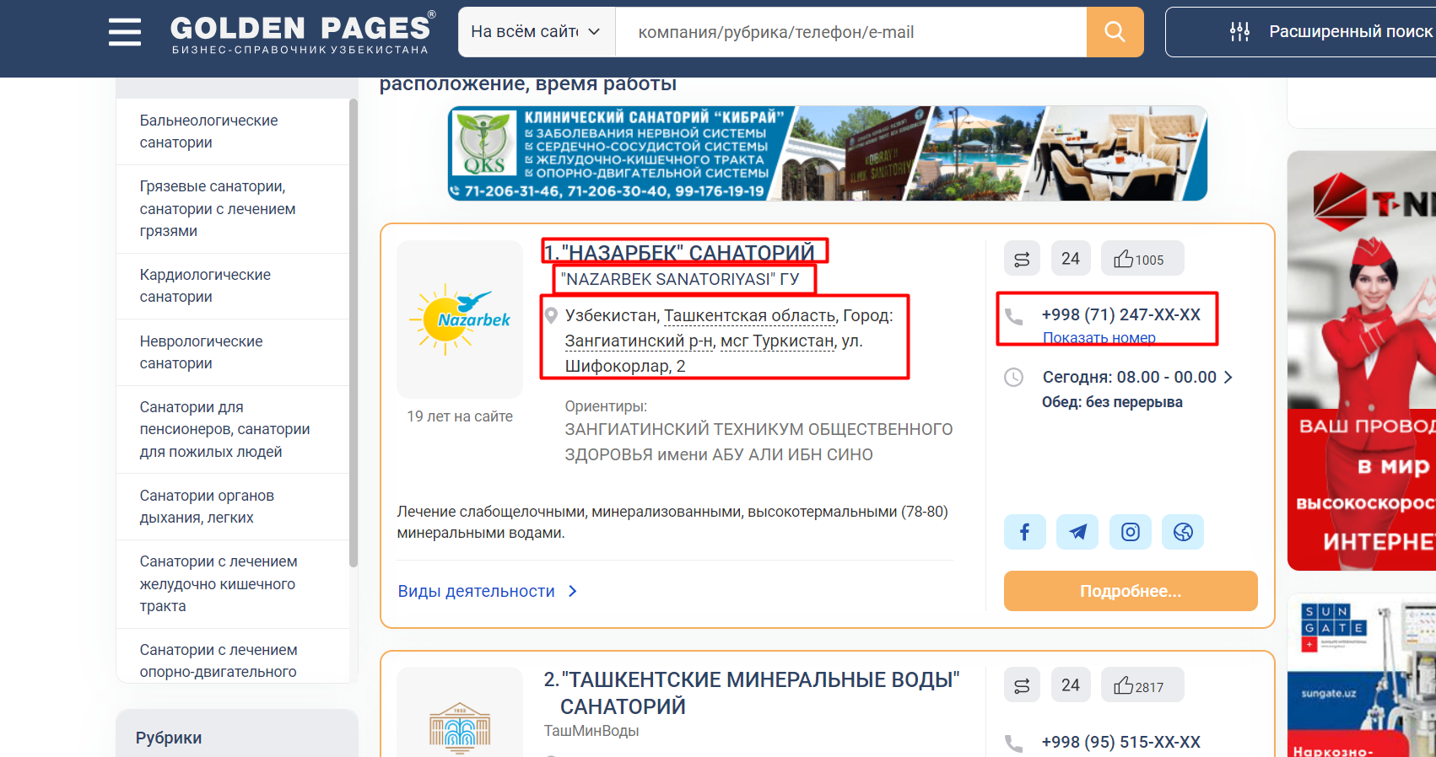This screenshot has height=757, width=1436.
Task: Expand «Виды деятельности» section
Action: [x=488, y=591]
